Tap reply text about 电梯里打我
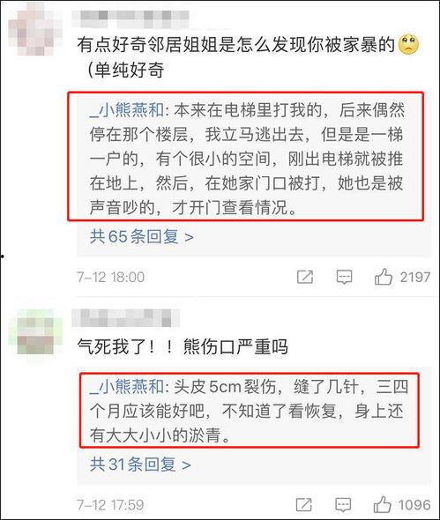The width and height of the screenshot is (440, 520). click(246, 159)
